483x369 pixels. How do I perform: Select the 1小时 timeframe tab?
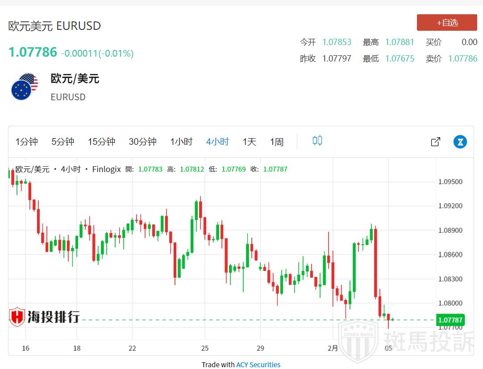[181, 142]
